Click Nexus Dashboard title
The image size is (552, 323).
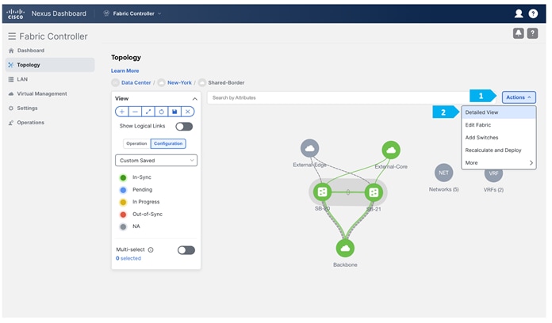click(x=59, y=13)
